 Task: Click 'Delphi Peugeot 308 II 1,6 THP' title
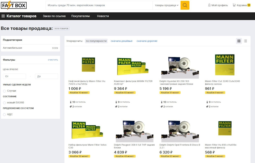coord(134,146)
